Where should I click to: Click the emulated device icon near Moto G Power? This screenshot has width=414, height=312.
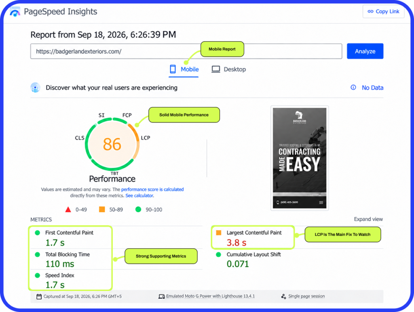[162, 296]
